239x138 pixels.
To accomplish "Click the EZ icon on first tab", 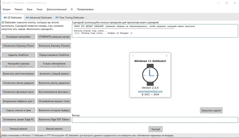I will [x=5, y=18].
